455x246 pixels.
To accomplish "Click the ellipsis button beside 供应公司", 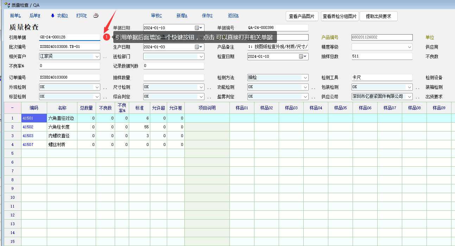I will tap(417, 97).
